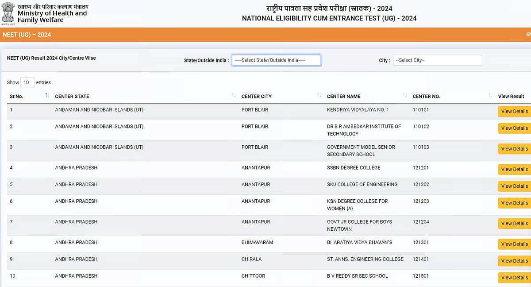Click center number 110103
Image resolution: width=531 pixels, height=287 pixels.
click(x=421, y=147)
